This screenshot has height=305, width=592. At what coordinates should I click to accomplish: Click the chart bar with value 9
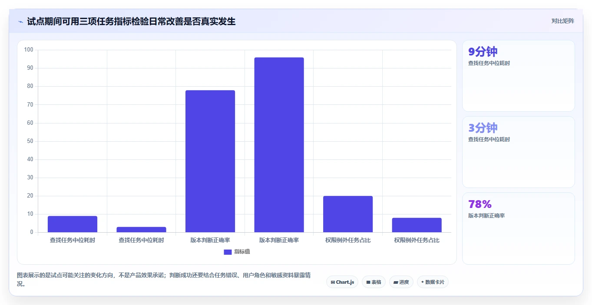tap(73, 224)
